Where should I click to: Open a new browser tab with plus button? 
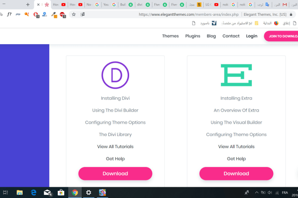click(28, 4)
